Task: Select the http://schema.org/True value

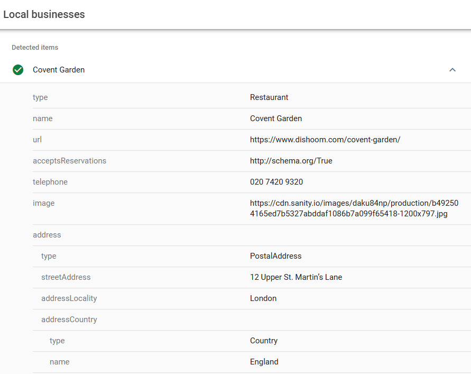Action: click(291, 161)
